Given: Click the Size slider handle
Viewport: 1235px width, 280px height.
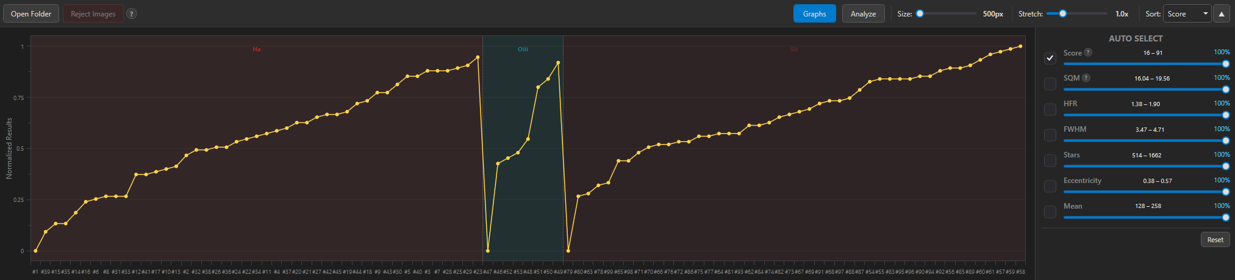Looking at the screenshot, I should [920, 13].
